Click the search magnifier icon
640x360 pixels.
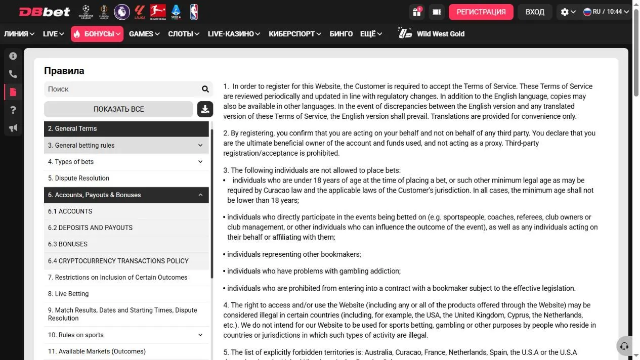tap(205, 89)
